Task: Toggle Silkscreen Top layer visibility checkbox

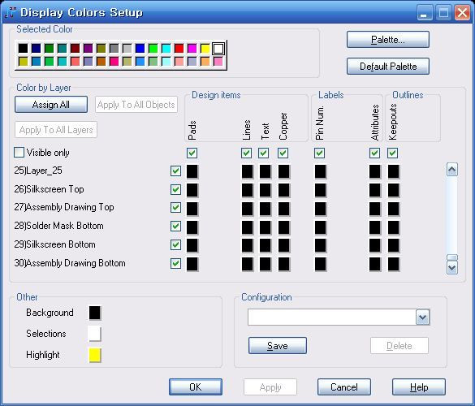Action: tap(175, 190)
